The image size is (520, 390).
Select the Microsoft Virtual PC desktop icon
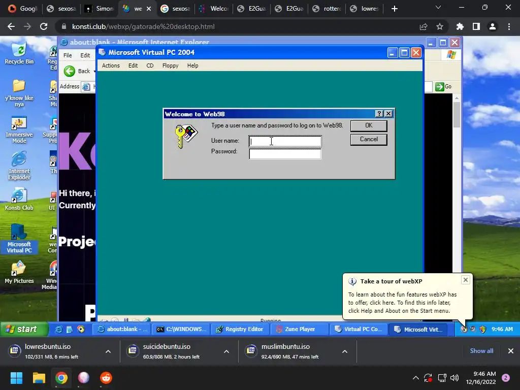coord(19,239)
